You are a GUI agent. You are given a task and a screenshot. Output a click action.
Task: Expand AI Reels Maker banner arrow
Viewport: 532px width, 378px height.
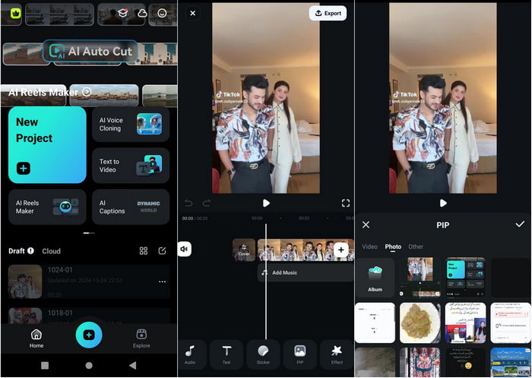coord(87,92)
